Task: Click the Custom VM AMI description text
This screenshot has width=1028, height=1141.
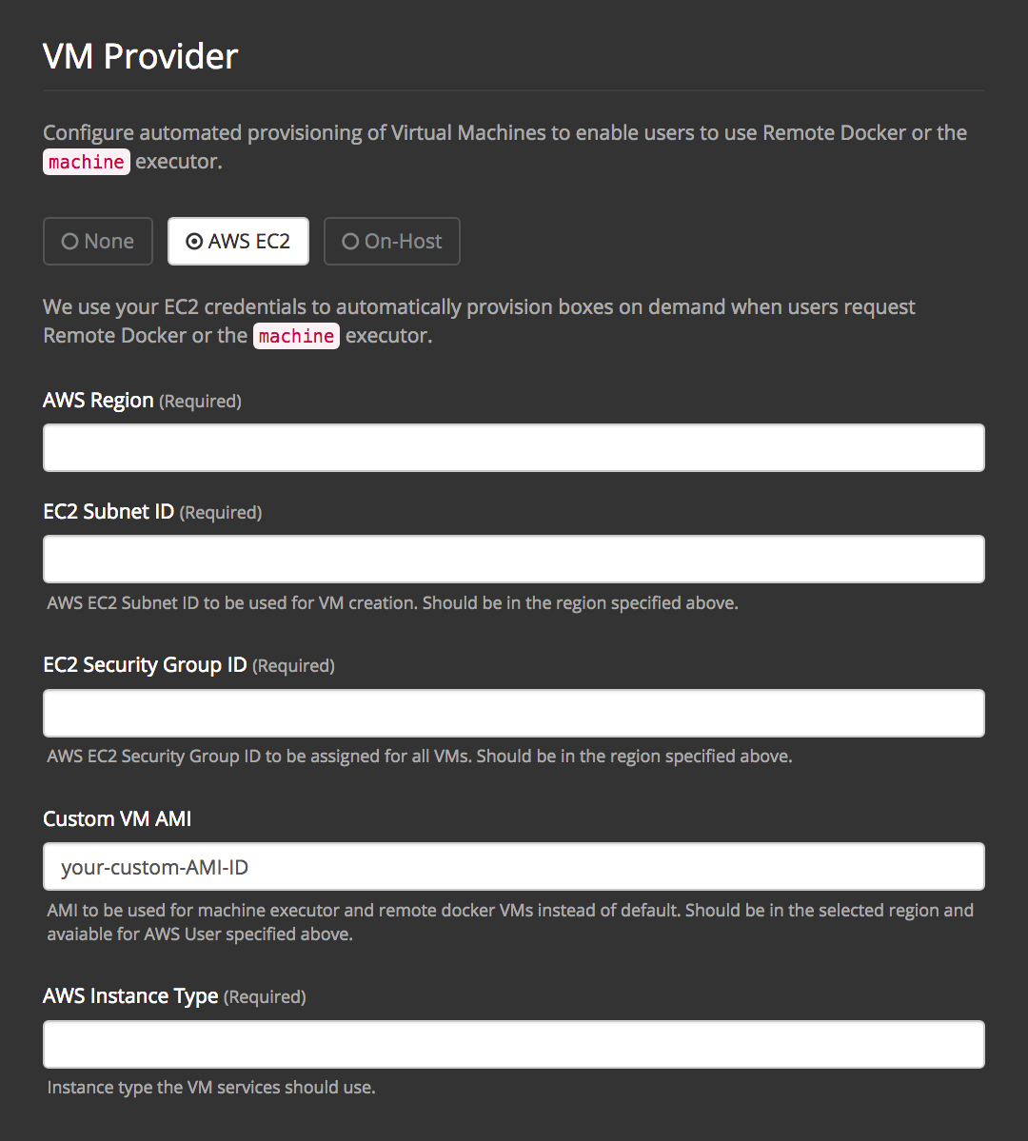Action: pyautogui.click(x=509, y=922)
